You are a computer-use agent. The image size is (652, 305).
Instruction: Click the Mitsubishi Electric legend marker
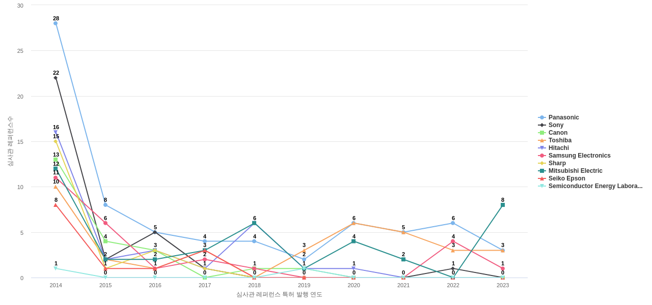point(542,171)
